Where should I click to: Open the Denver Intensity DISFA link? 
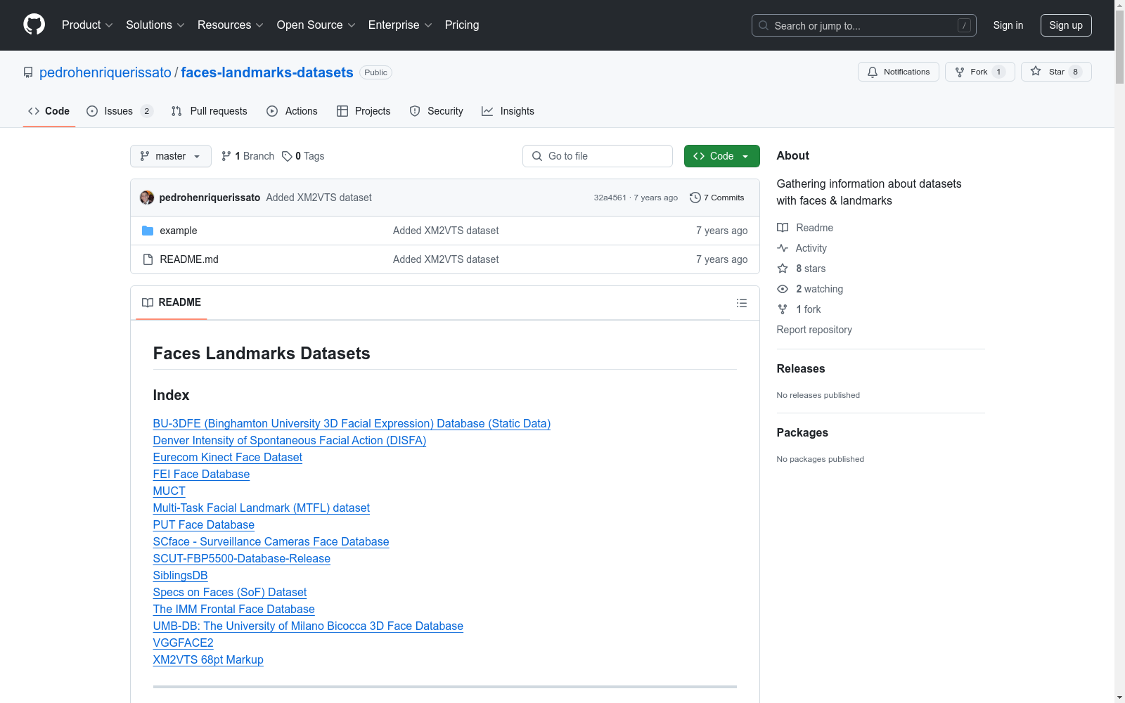click(x=290, y=440)
